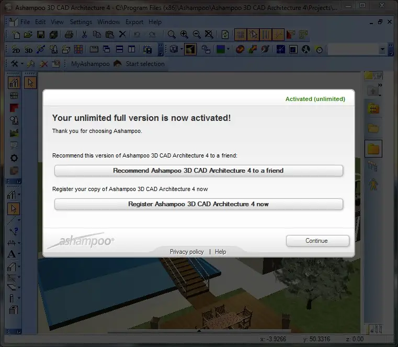Click the Activated (unlimited) status text

315,99
